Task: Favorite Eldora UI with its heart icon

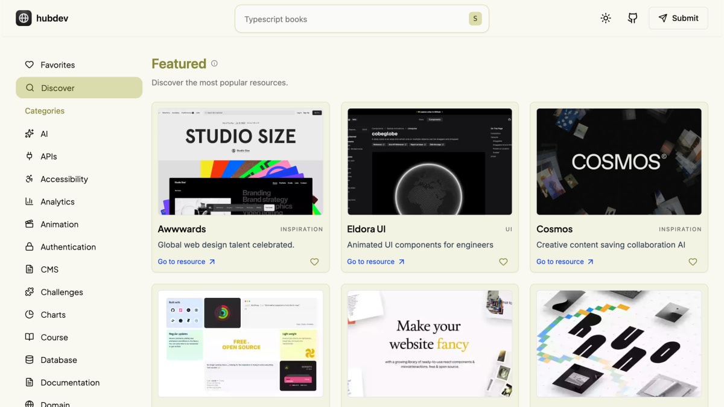Action: tap(503, 262)
